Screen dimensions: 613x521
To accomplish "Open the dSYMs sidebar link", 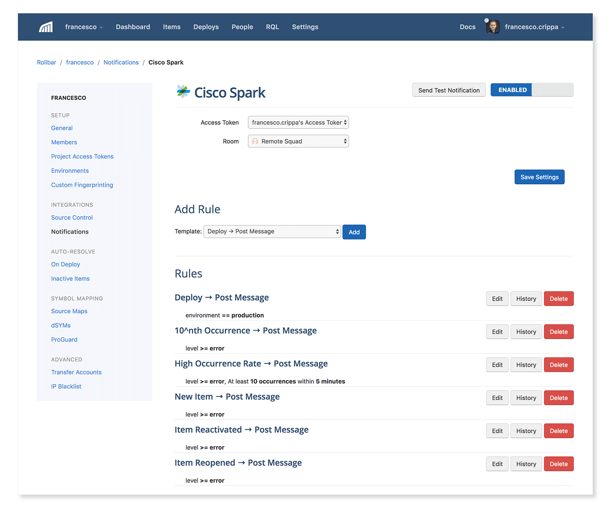I will [x=61, y=326].
